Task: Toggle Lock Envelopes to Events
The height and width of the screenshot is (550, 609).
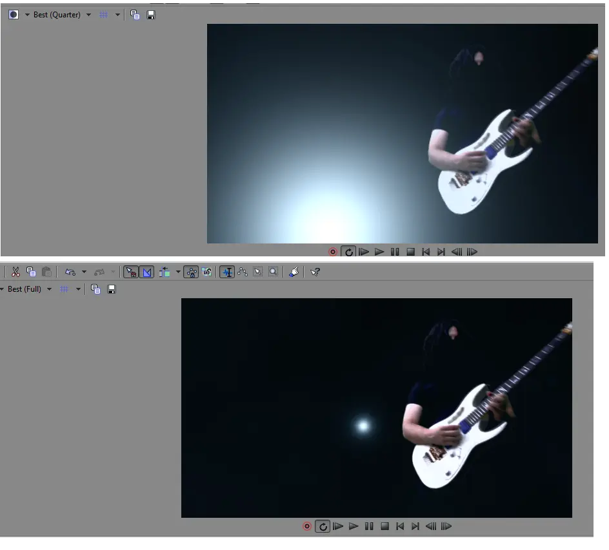Action: (x=191, y=272)
